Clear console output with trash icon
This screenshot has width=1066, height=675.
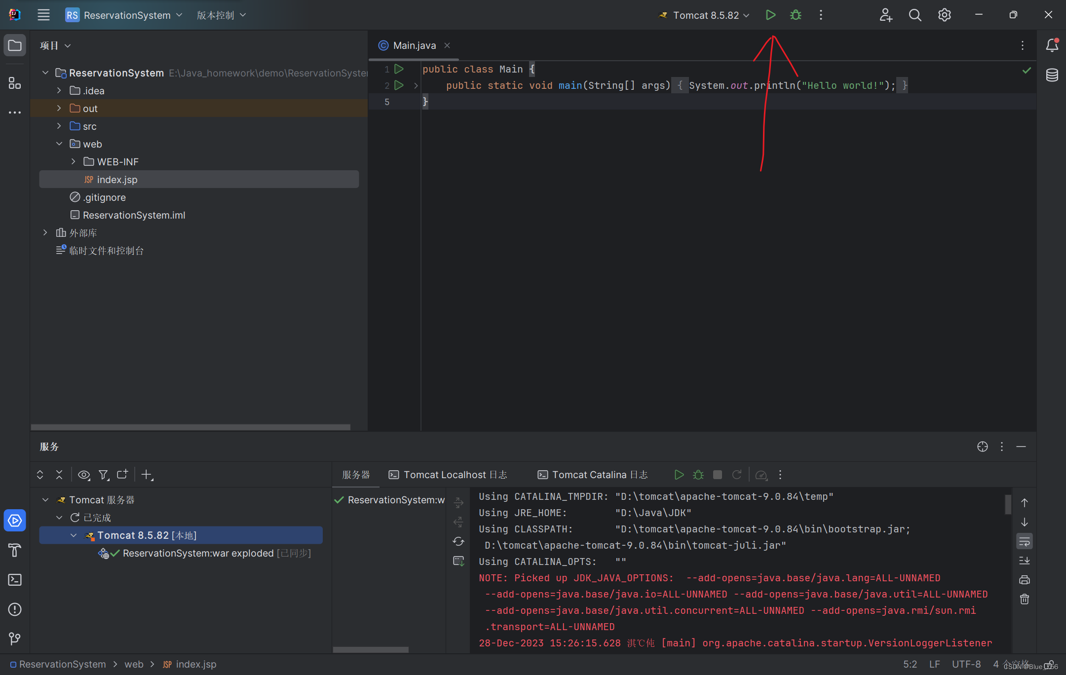1025,599
